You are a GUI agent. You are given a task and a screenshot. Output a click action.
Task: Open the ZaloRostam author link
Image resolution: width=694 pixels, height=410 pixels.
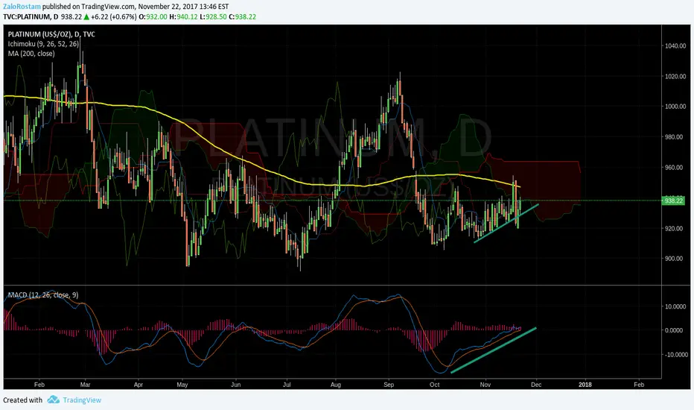click(22, 7)
